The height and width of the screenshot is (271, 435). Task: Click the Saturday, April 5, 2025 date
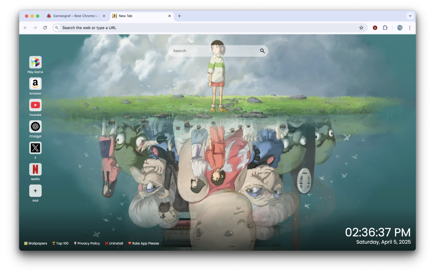coord(383,242)
